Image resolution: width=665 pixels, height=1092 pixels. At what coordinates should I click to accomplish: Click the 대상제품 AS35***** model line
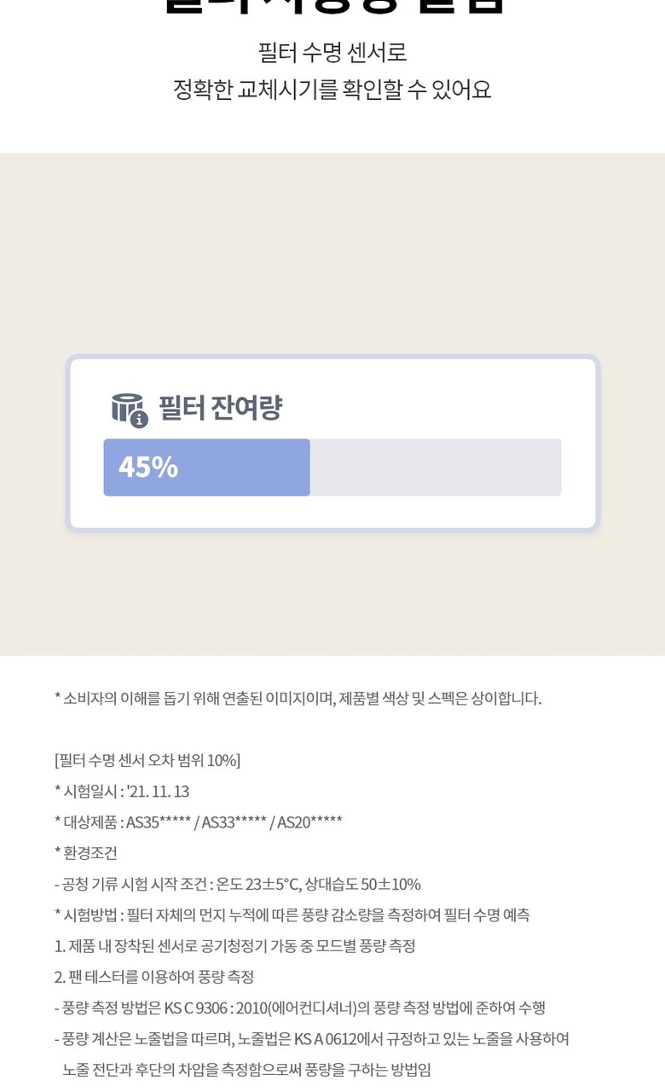tap(199, 822)
